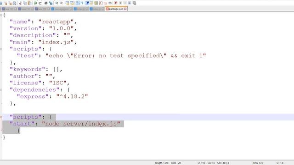The image size is (294, 165).
Task: Click the length : 328 status entry
Action: [x=162, y=163]
